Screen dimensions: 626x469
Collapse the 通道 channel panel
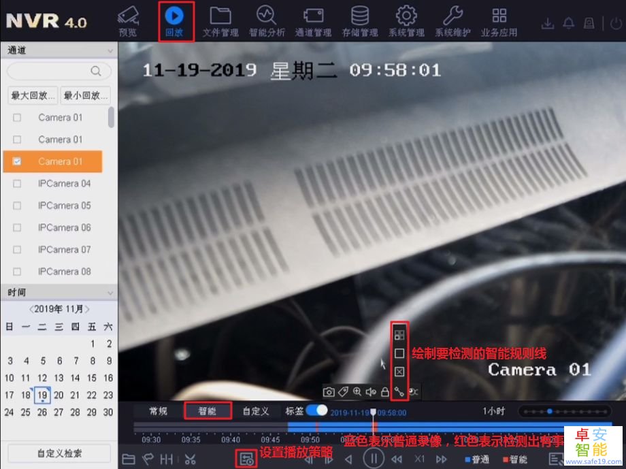click(110, 50)
